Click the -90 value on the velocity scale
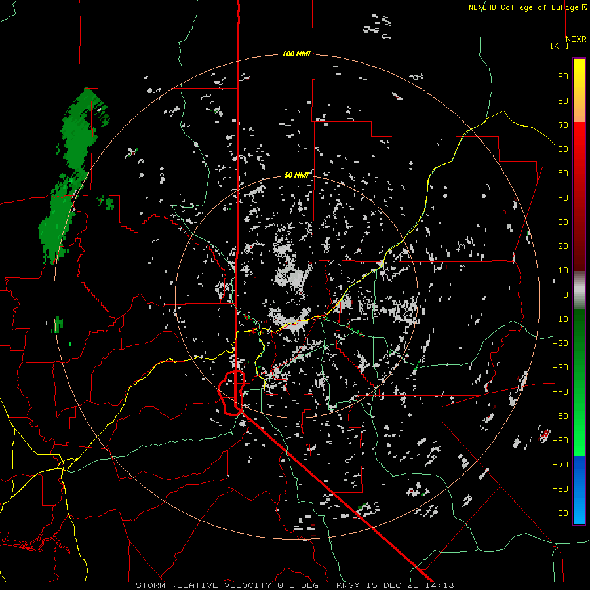 560,513
